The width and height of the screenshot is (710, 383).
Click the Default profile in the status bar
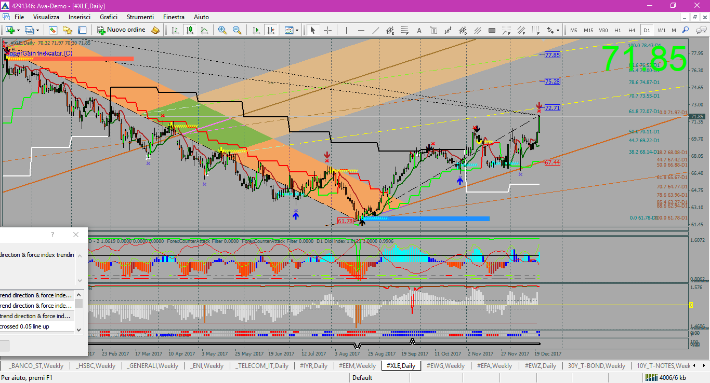pyautogui.click(x=362, y=378)
